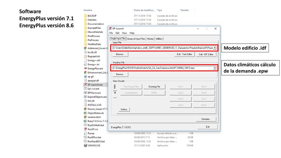Click the Text Output Files button

tap(131, 87)
